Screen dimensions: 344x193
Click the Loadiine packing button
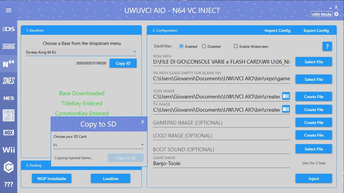pos(110,179)
